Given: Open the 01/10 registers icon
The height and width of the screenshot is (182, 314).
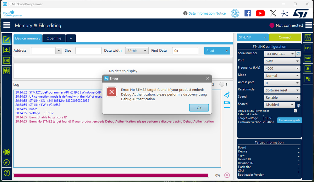Looking at the screenshot, I should (308, 79).
